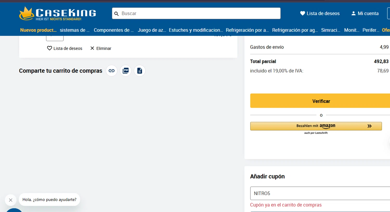Image resolution: width=390 pixels, height=212 pixels.
Task: Add cart item to Lista de deseos
Action: 64,48
